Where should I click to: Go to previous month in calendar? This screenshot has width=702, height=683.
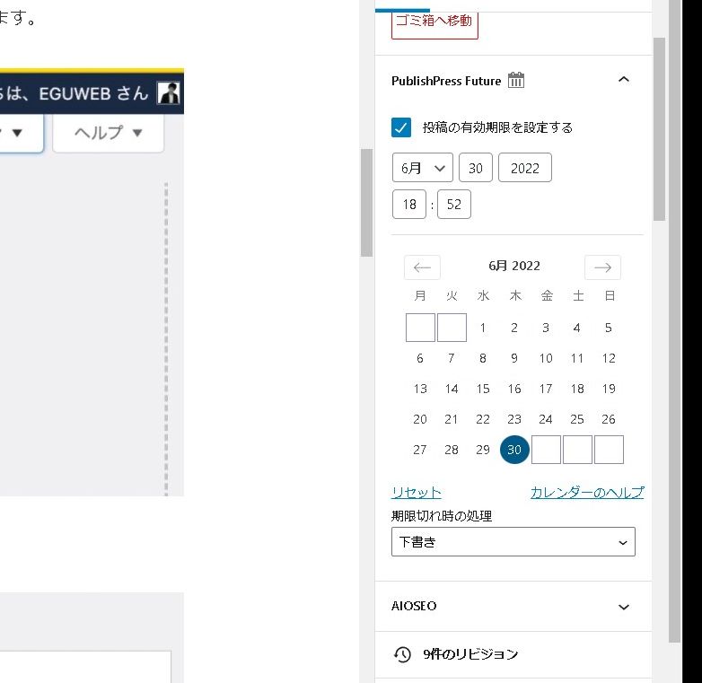pos(422,267)
